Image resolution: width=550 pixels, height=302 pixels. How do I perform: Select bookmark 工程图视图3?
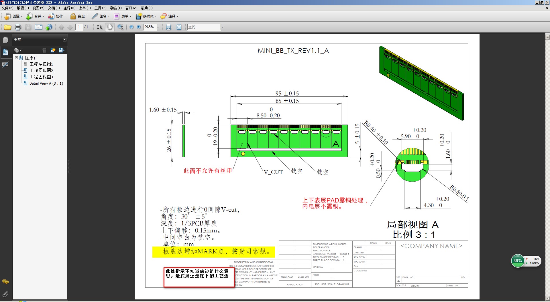coord(41,77)
